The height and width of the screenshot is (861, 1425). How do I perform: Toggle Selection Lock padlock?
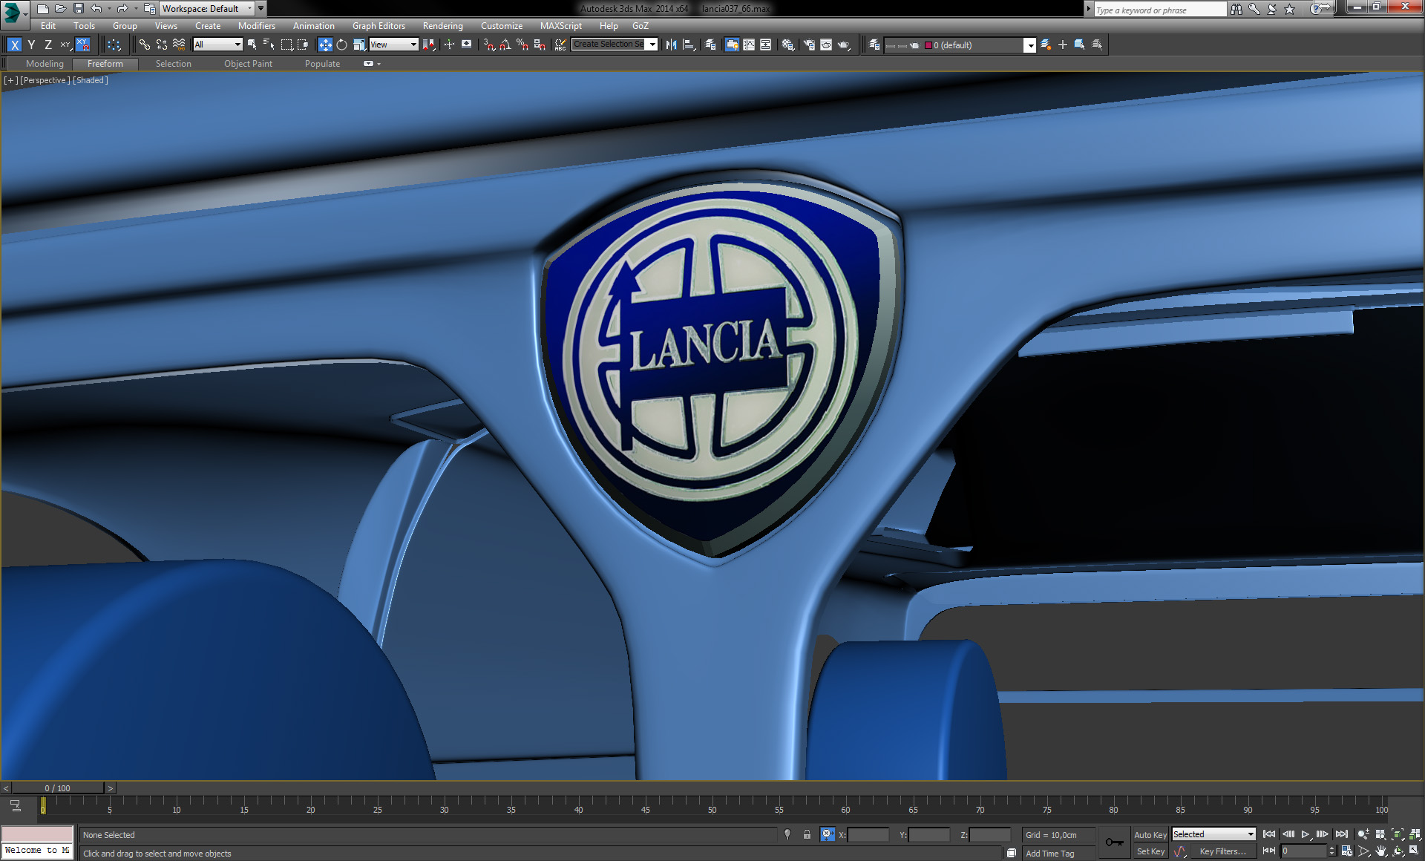click(807, 834)
